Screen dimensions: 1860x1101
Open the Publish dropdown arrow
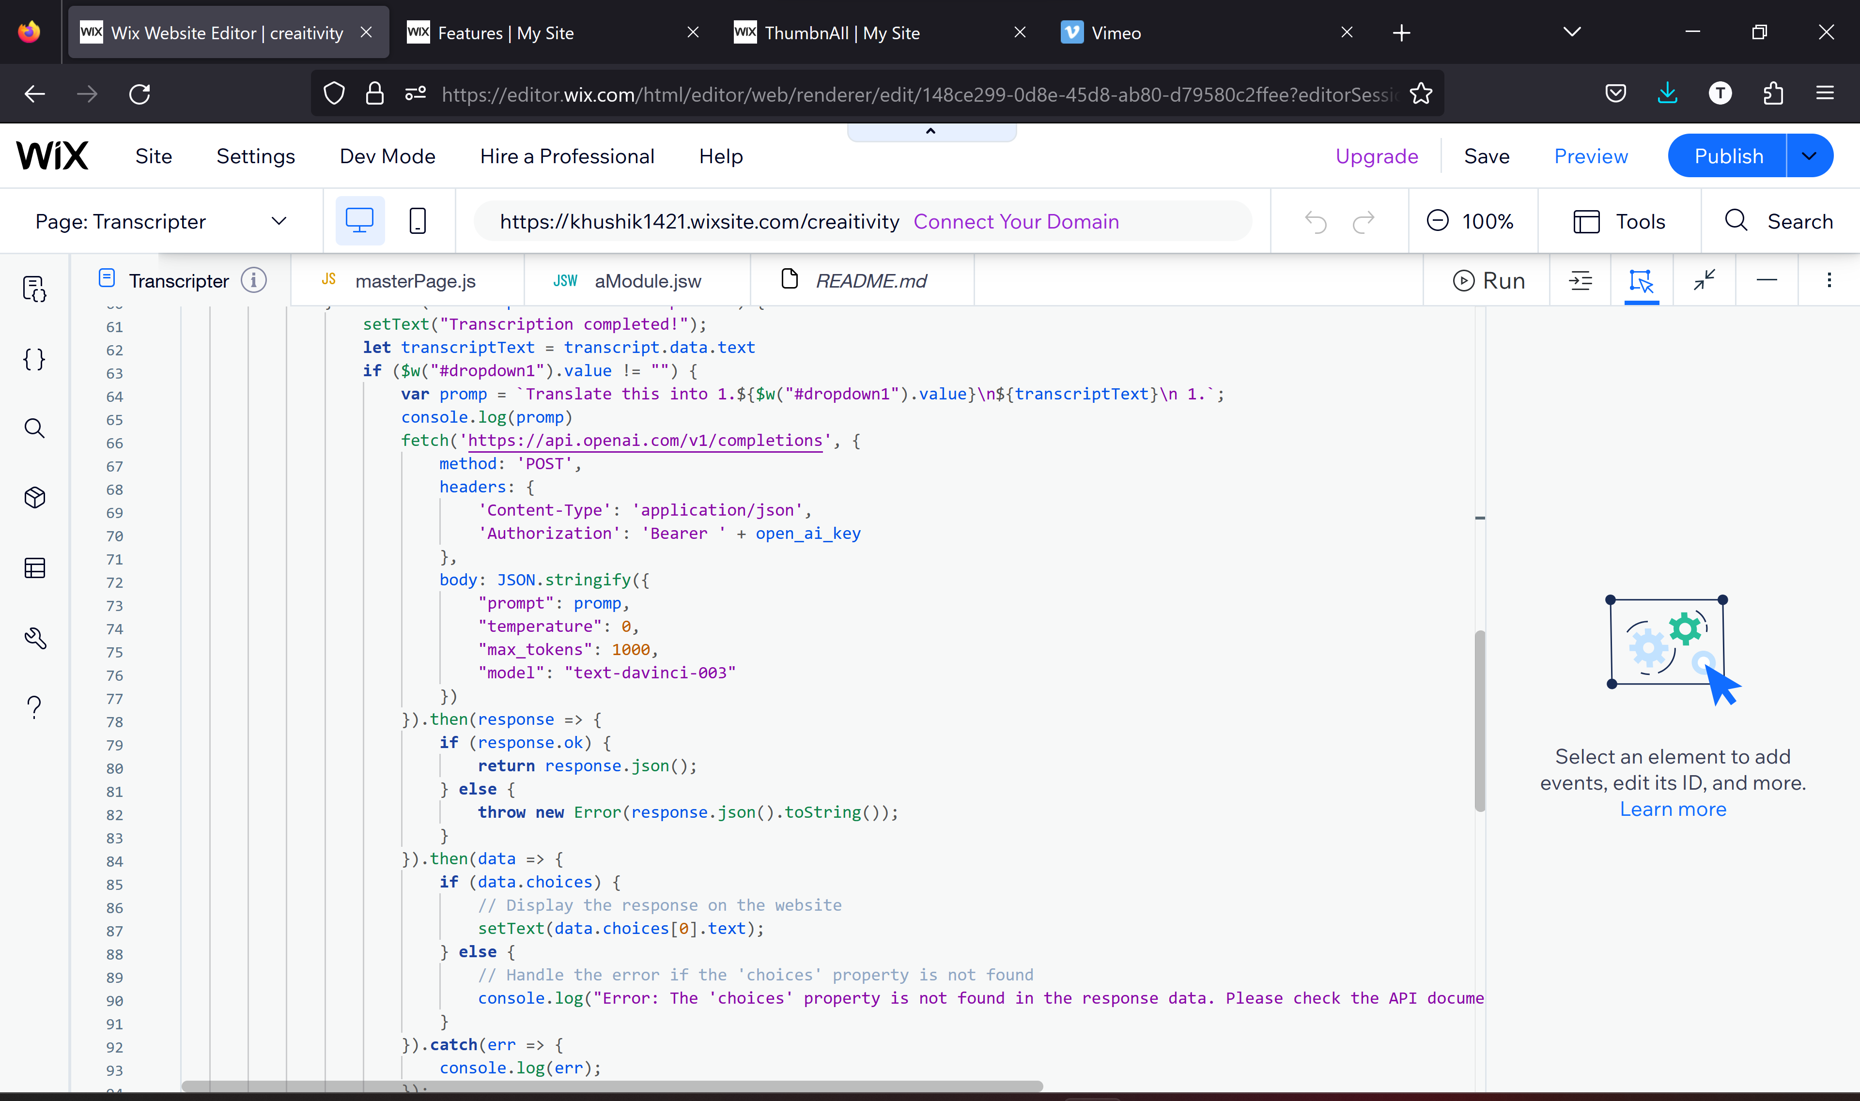pyautogui.click(x=1809, y=156)
